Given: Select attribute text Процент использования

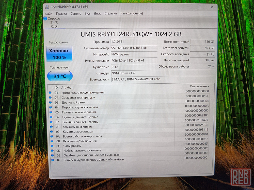Looking at the screenshot, I should [79, 112].
